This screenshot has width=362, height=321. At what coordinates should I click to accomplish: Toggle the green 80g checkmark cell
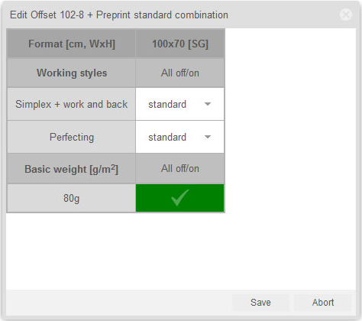click(x=180, y=198)
